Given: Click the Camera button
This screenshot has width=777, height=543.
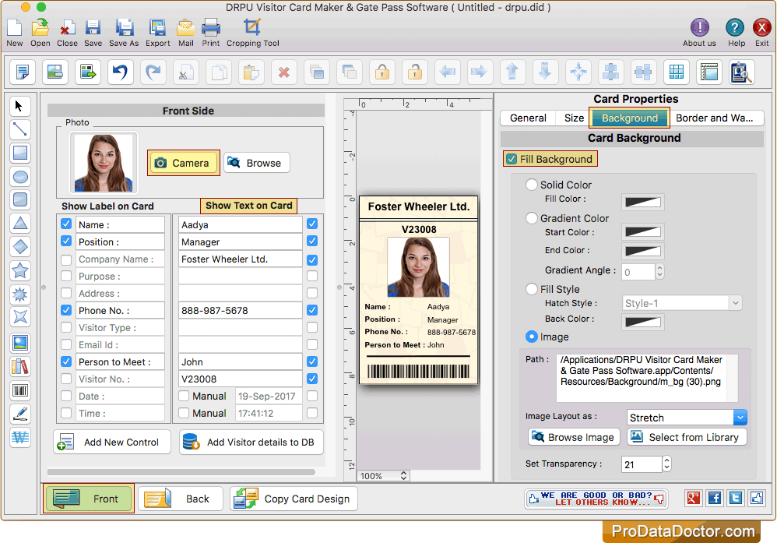Looking at the screenshot, I should (183, 163).
